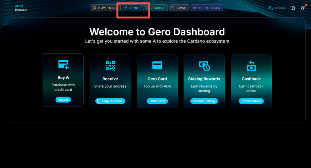This screenshot has width=311, height=168.
Task: Click the QR code Receive icon
Action: point(110,65)
